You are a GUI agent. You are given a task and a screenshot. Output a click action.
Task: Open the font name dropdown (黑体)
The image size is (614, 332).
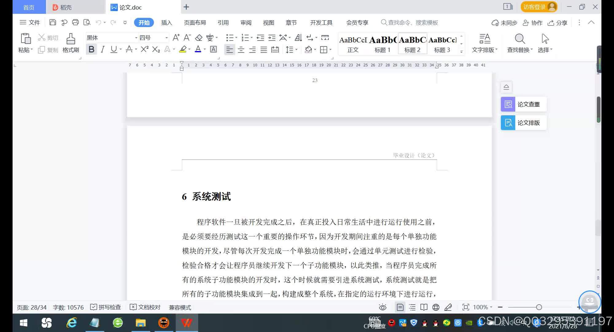tap(136, 38)
